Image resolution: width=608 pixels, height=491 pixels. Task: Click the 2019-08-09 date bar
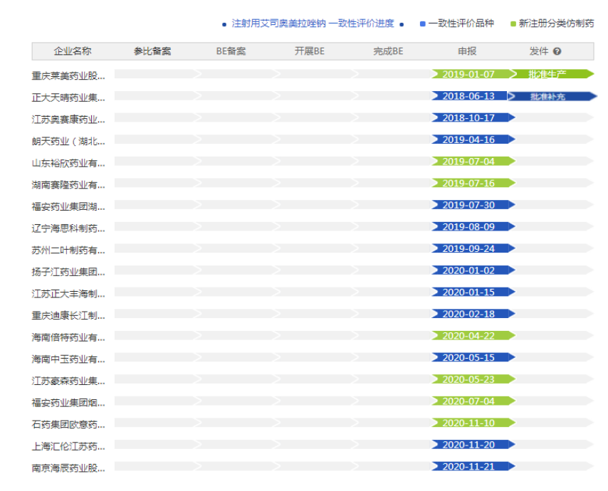tap(473, 226)
